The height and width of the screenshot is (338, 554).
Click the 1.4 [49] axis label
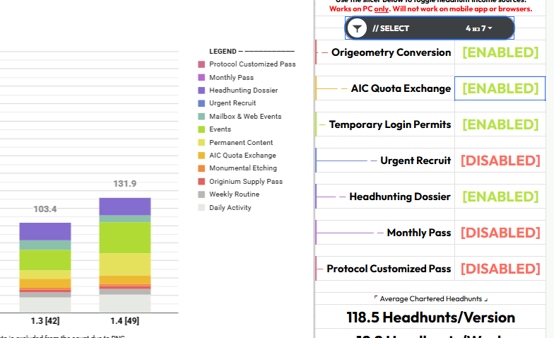coord(124,321)
